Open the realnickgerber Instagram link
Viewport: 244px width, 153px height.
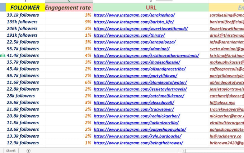pos(137,116)
